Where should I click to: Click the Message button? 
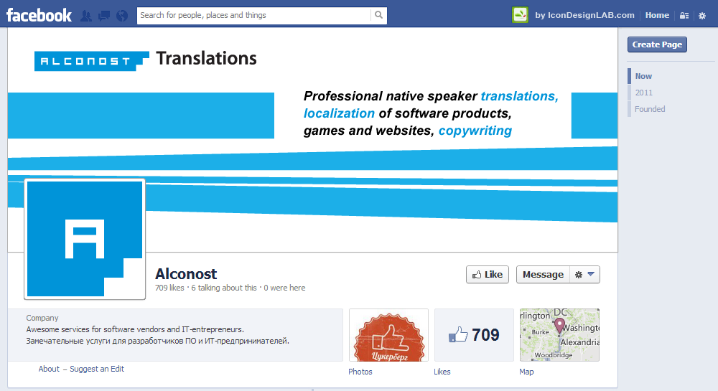click(x=543, y=275)
